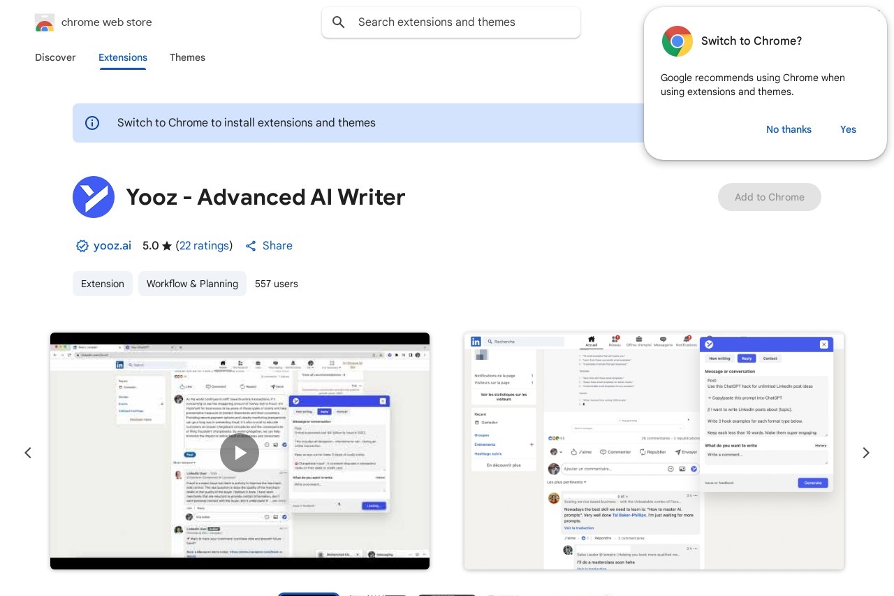
Task: Click the Share icon
Action: [x=251, y=246]
